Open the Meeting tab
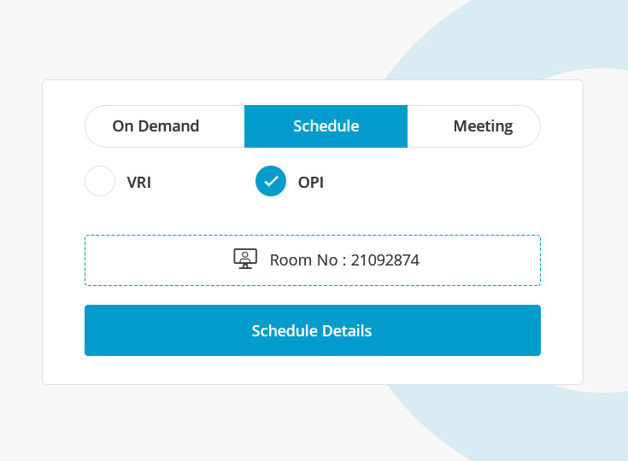This screenshot has width=628, height=461. coord(483,126)
